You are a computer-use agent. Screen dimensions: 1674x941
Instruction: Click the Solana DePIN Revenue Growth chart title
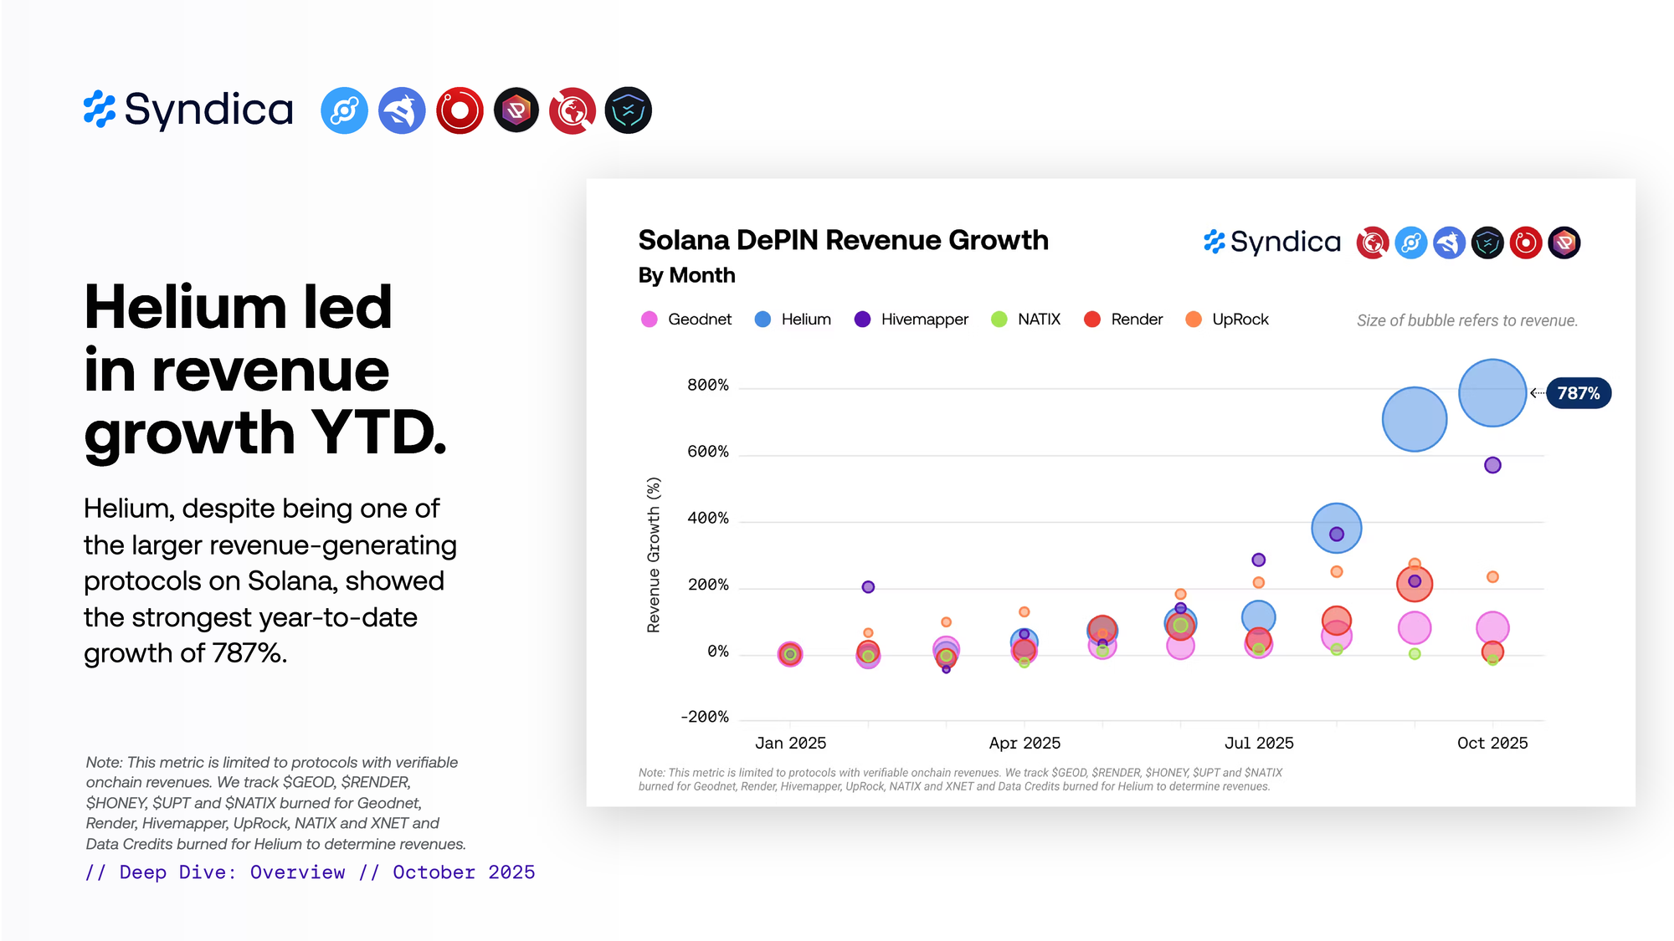843,240
